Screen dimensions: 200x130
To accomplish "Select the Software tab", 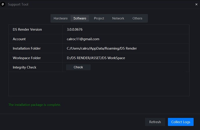I will click(80, 18).
